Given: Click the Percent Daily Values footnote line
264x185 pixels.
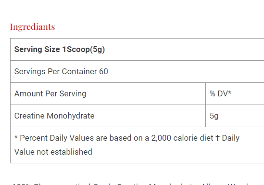Looking at the screenshot, I should coord(127,138).
